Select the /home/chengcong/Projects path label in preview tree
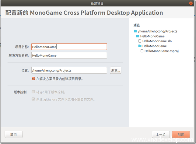This screenshot has height=144, width=196. click(x=157, y=31)
